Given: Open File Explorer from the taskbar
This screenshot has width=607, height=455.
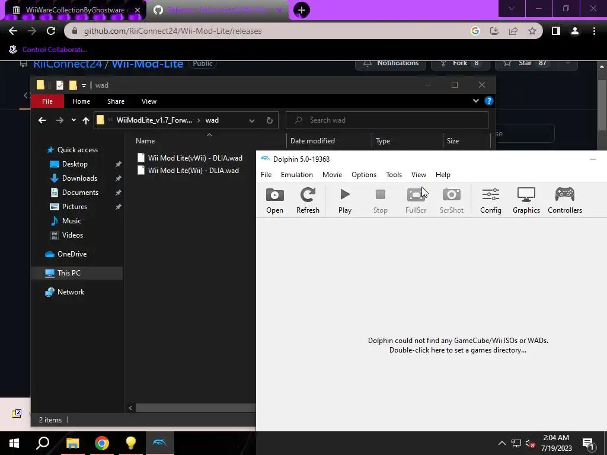Looking at the screenshot, I should 72,443.
